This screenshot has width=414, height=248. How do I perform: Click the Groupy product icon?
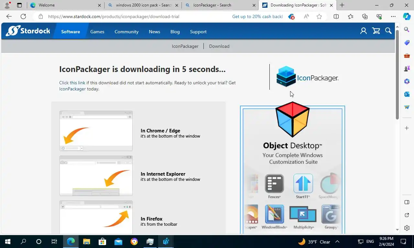[331, 214]
